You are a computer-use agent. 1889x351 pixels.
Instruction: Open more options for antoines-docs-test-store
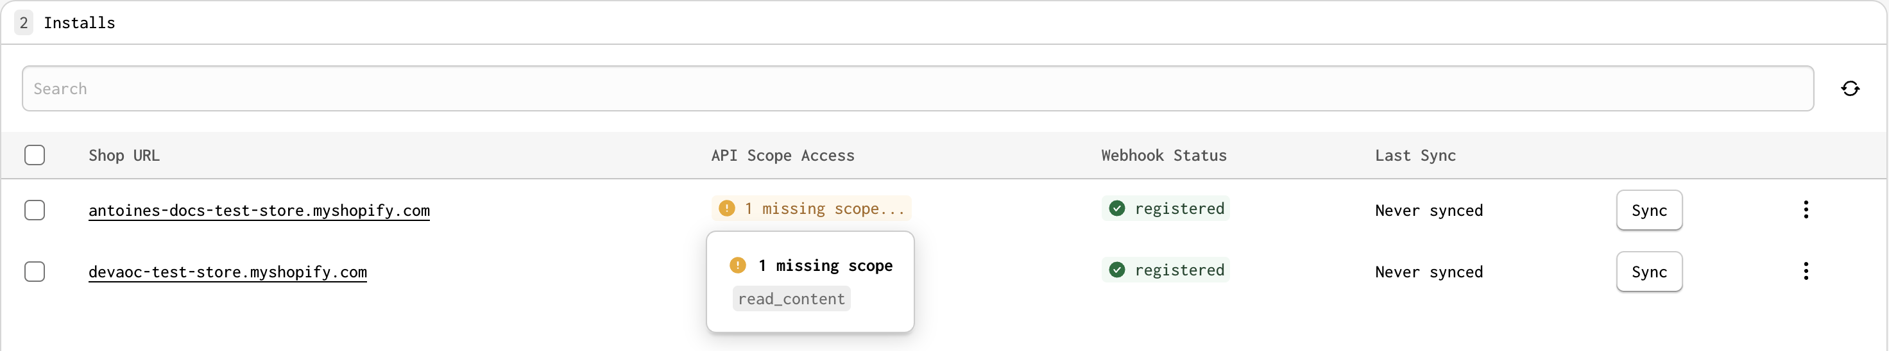pos(1806,210)
